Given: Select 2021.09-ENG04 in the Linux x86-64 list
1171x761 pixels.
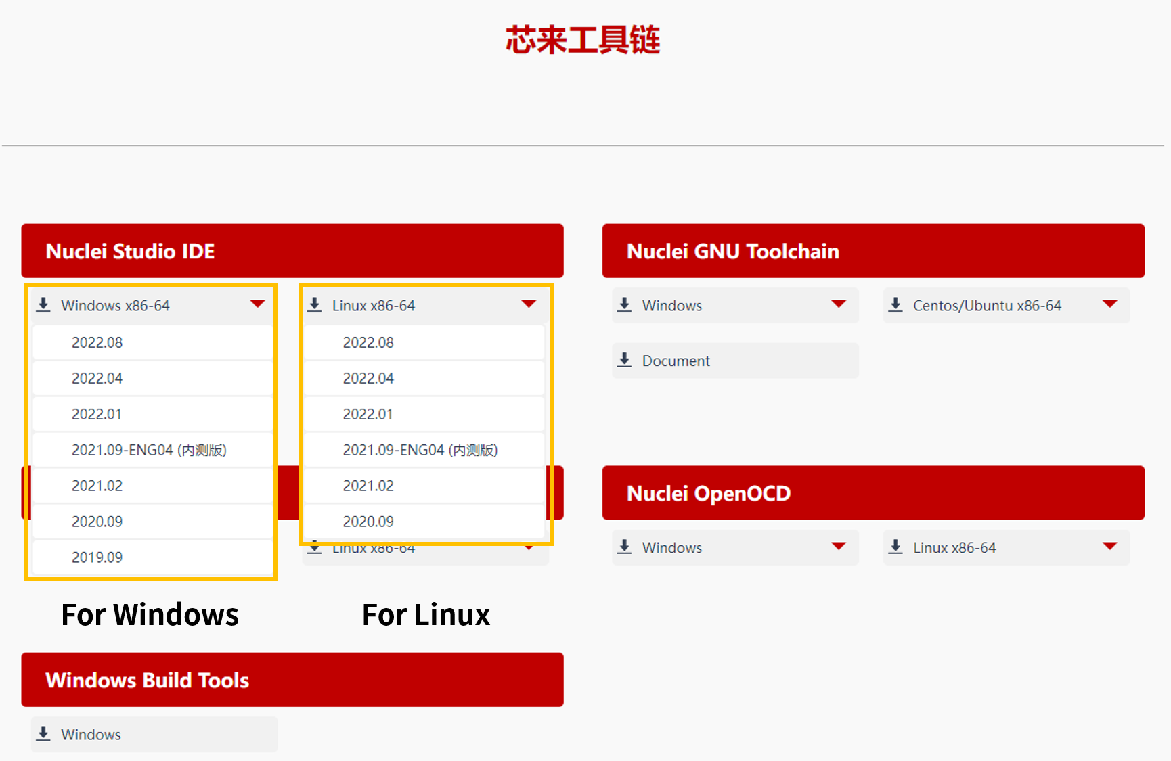Looking at the screenshot, I should pyautogui.click(x=424, y=450).
